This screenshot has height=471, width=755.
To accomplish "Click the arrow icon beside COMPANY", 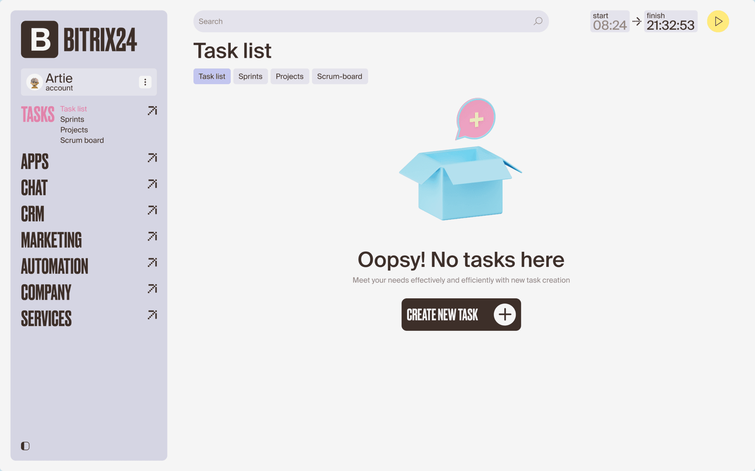I will (152, 289).
